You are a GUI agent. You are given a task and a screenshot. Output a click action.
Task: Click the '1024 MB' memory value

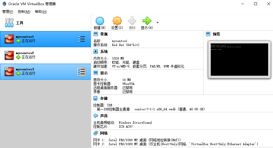click(x=118, y=58)
